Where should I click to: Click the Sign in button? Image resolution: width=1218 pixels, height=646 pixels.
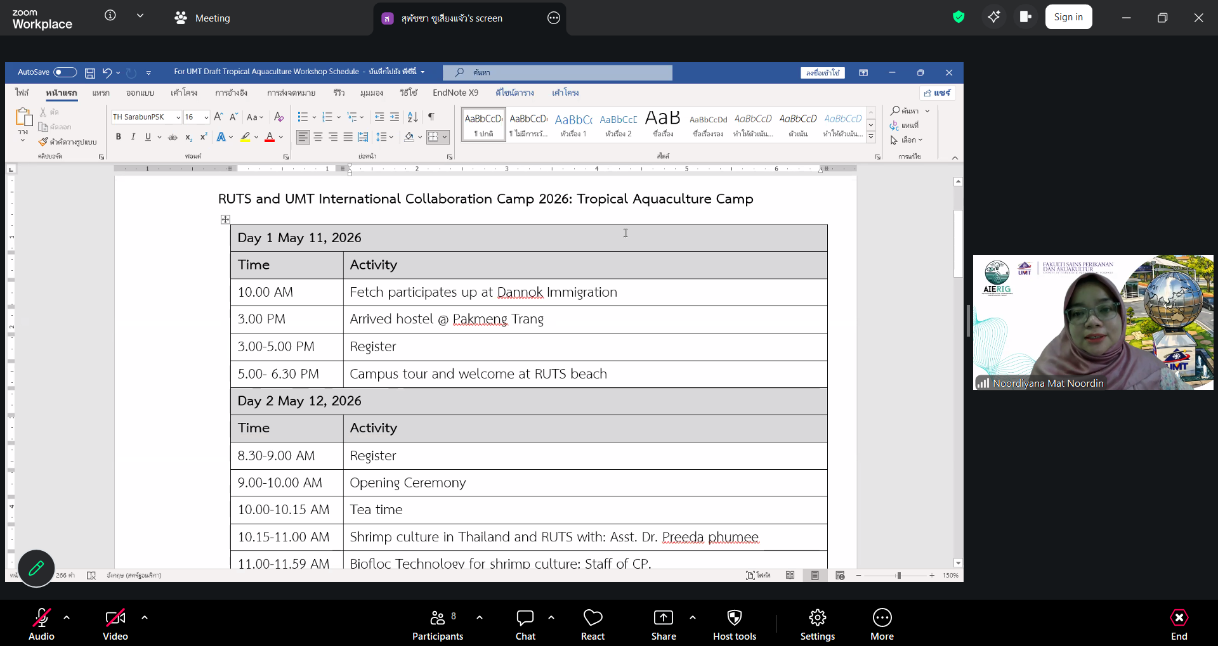click(x=1068, y=17)
